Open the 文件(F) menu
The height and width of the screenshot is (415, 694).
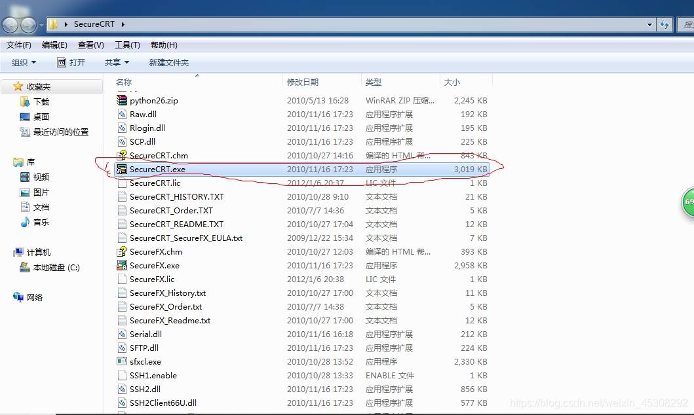[18, 45]
